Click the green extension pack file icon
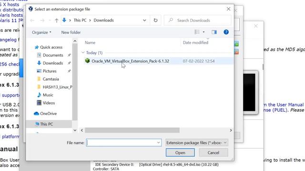Screen dimensions: 305x171 point(87,61)
